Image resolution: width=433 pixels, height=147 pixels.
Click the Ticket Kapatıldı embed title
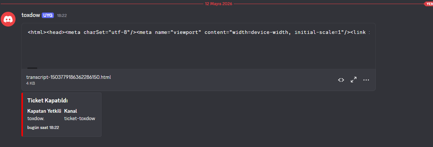[x=48, y=101]
